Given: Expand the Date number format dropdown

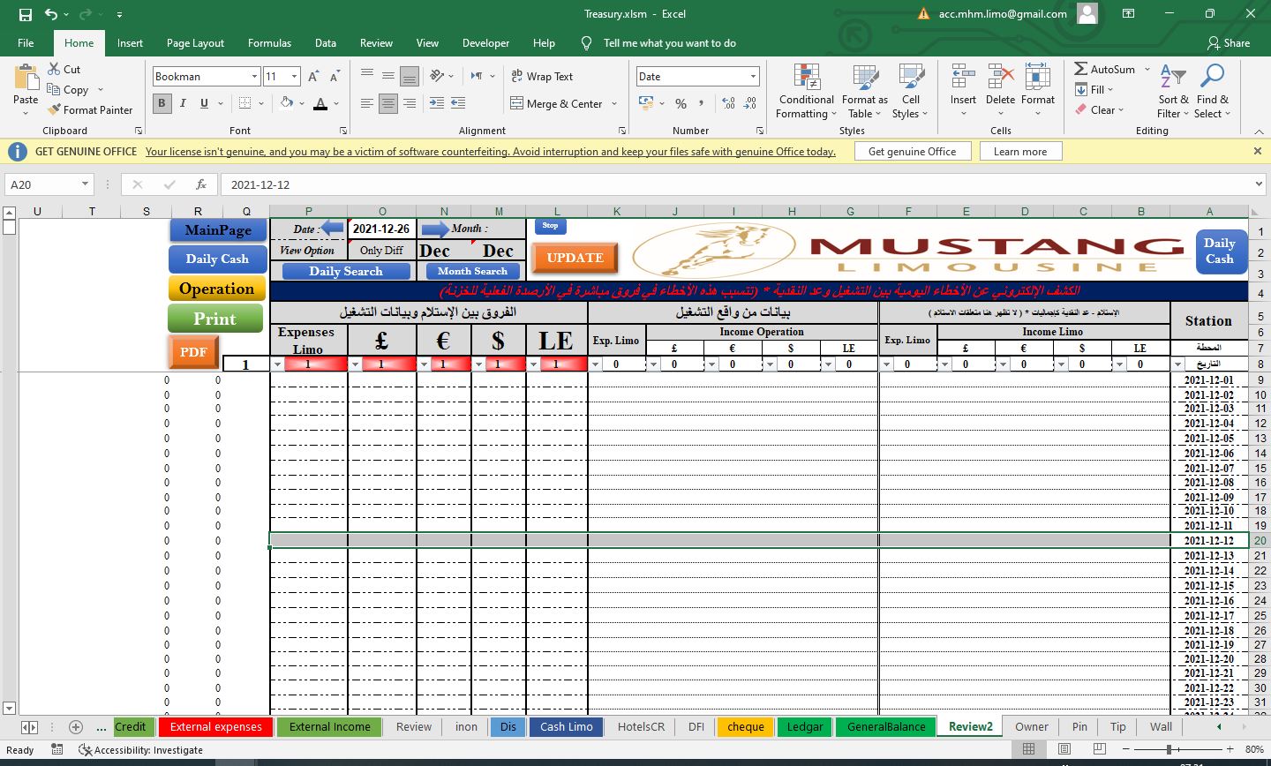Looking at the screenshot, I should click(x=752, y=77).
